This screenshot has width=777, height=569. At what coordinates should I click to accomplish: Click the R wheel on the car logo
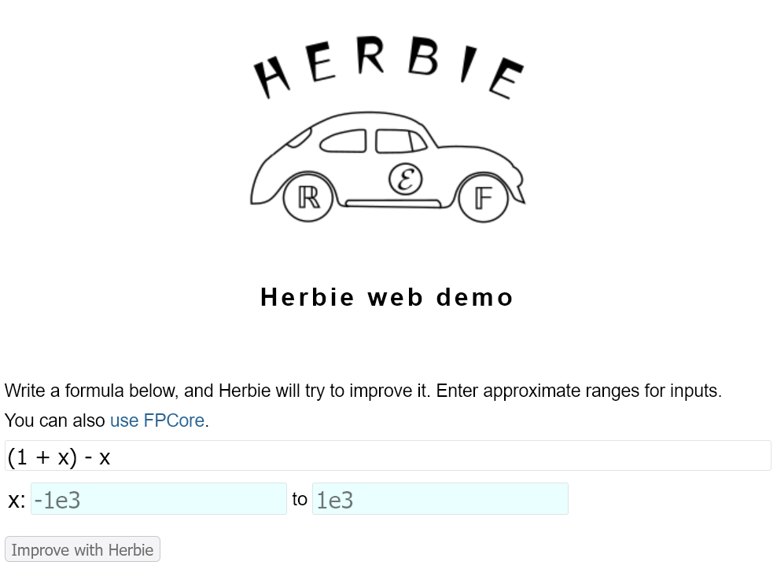pos(307,198)
